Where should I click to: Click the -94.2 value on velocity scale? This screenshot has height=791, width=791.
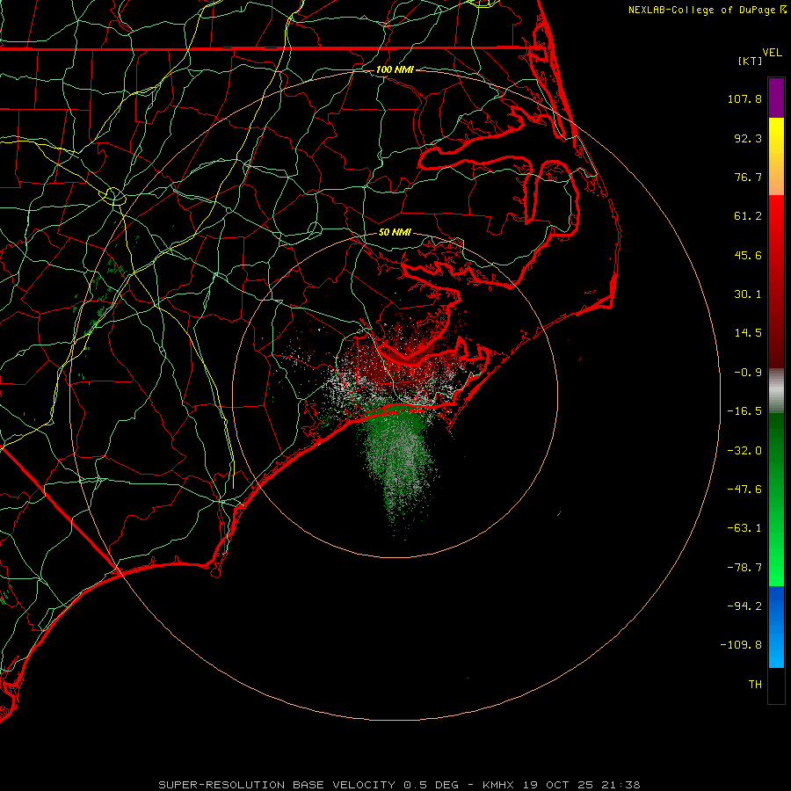(744, 606)
